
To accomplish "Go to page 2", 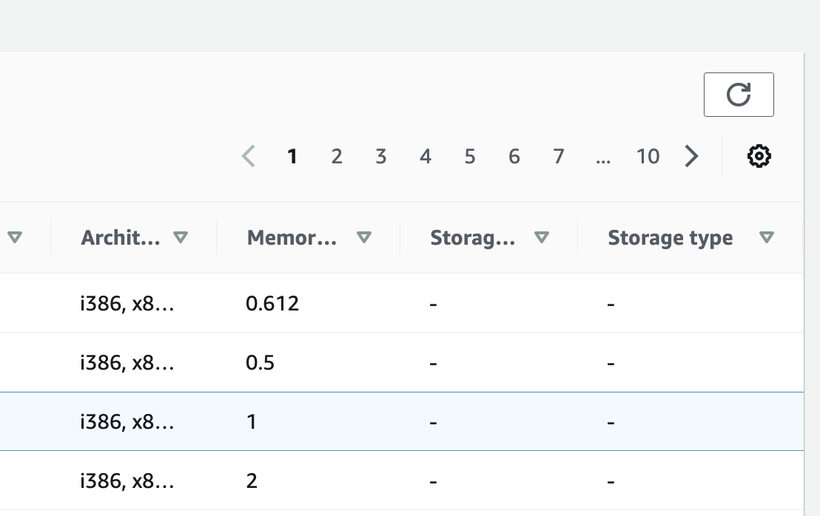I will 337,156.
